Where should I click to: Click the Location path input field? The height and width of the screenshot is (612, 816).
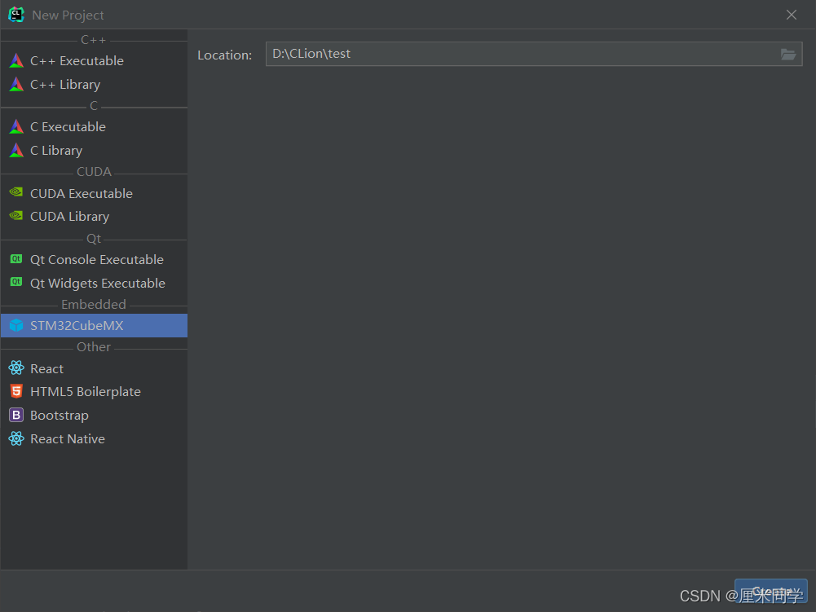[x=520, y=55]
